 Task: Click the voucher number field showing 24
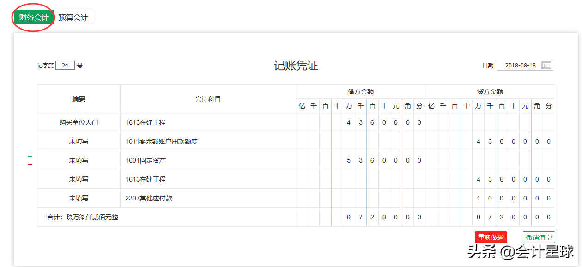(65, 65)
